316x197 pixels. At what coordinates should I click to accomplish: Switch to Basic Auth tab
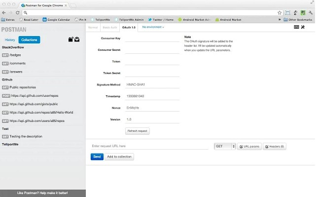(110, 28)
